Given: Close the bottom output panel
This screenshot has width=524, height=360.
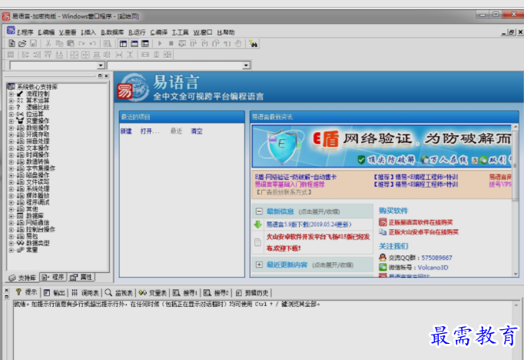Looking at the screenshot, I should [x=7, y=291].
